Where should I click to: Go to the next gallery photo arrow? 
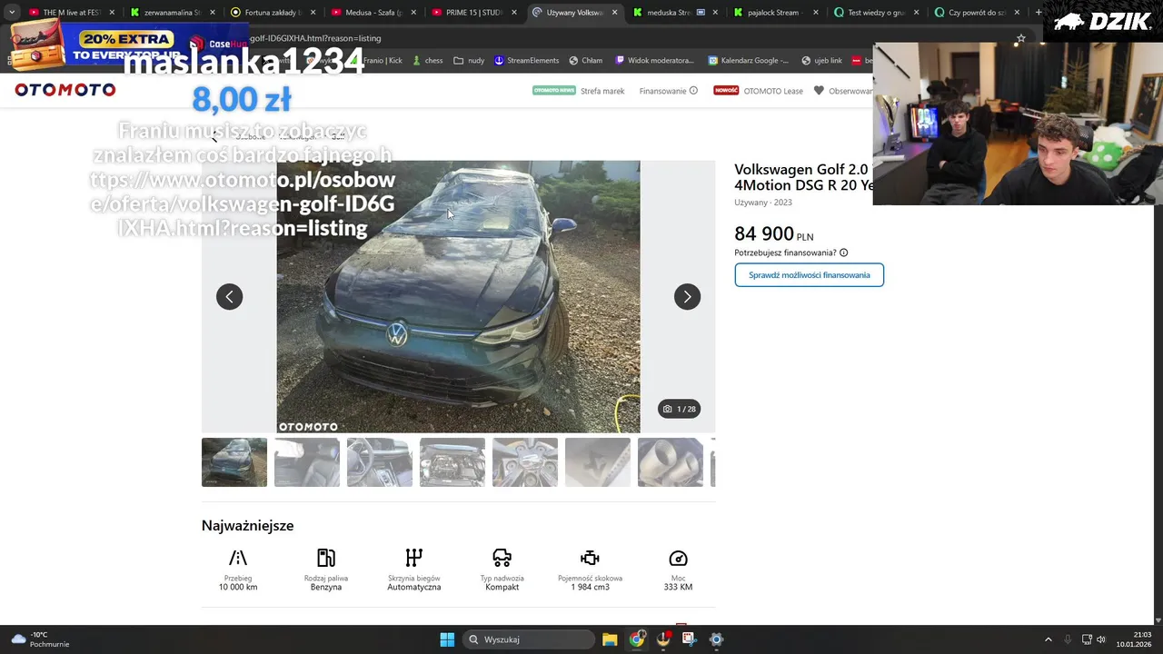point(687,297)
